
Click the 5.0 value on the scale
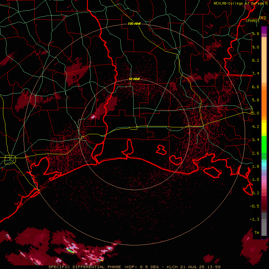(x=255, y=113)
